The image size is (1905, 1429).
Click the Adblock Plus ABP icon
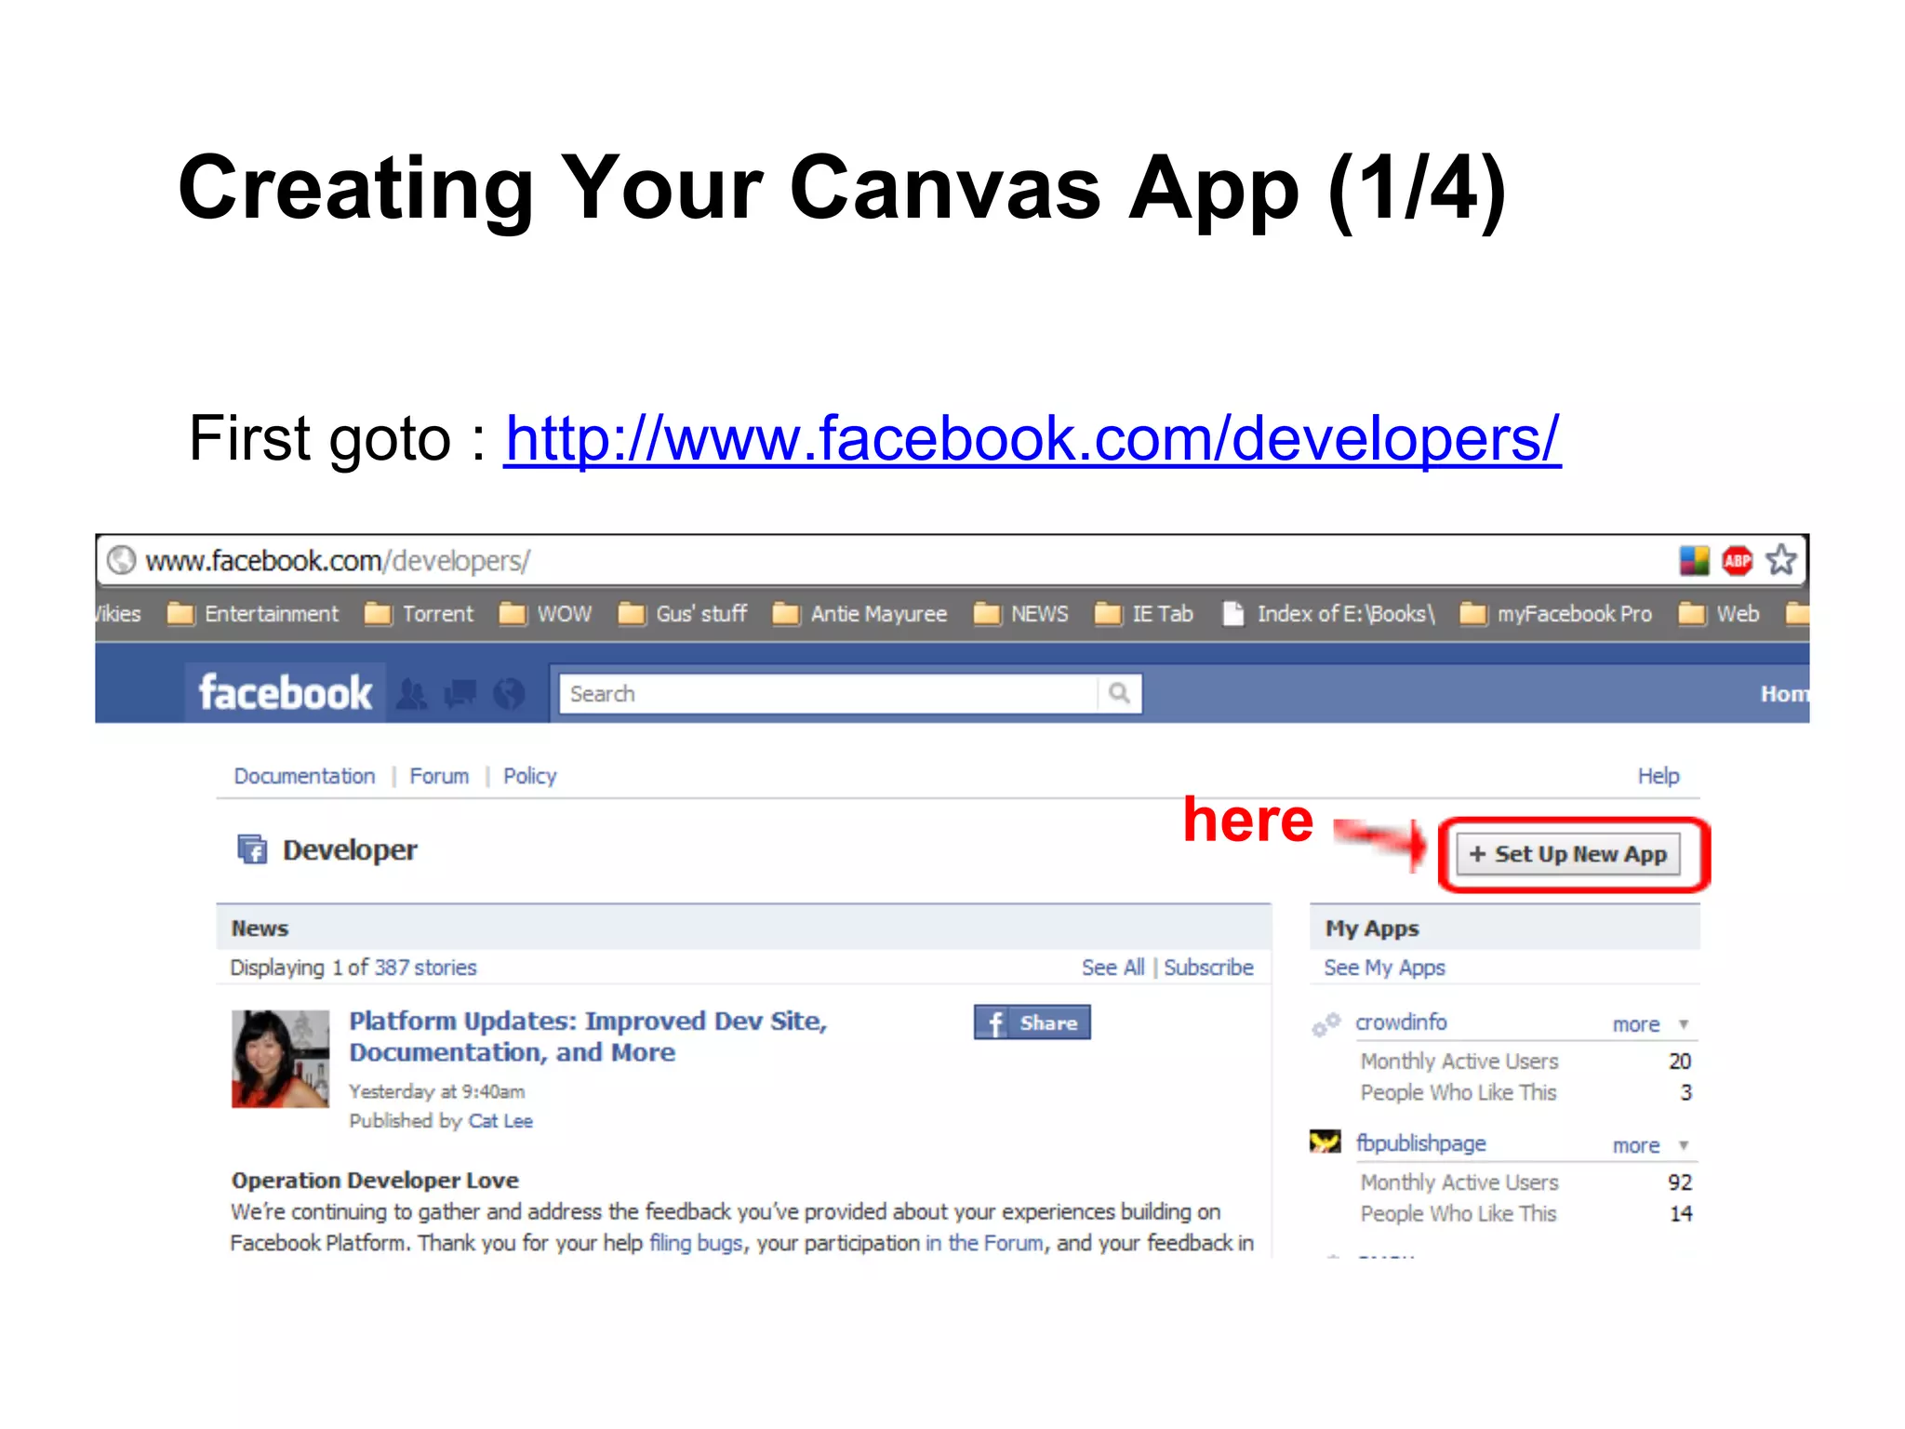click(1737, 560)
